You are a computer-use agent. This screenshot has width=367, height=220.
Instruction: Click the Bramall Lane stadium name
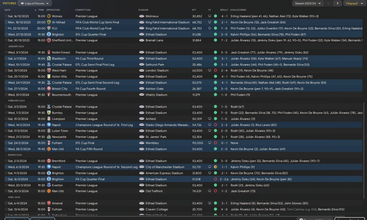(x=154, y=40)
